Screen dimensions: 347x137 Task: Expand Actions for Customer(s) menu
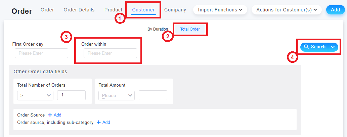tap(287, 10)
